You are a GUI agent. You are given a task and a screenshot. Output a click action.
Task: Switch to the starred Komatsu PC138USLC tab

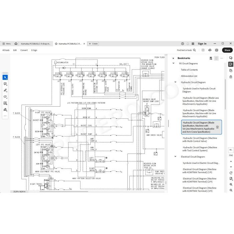[x=68, y=44]
